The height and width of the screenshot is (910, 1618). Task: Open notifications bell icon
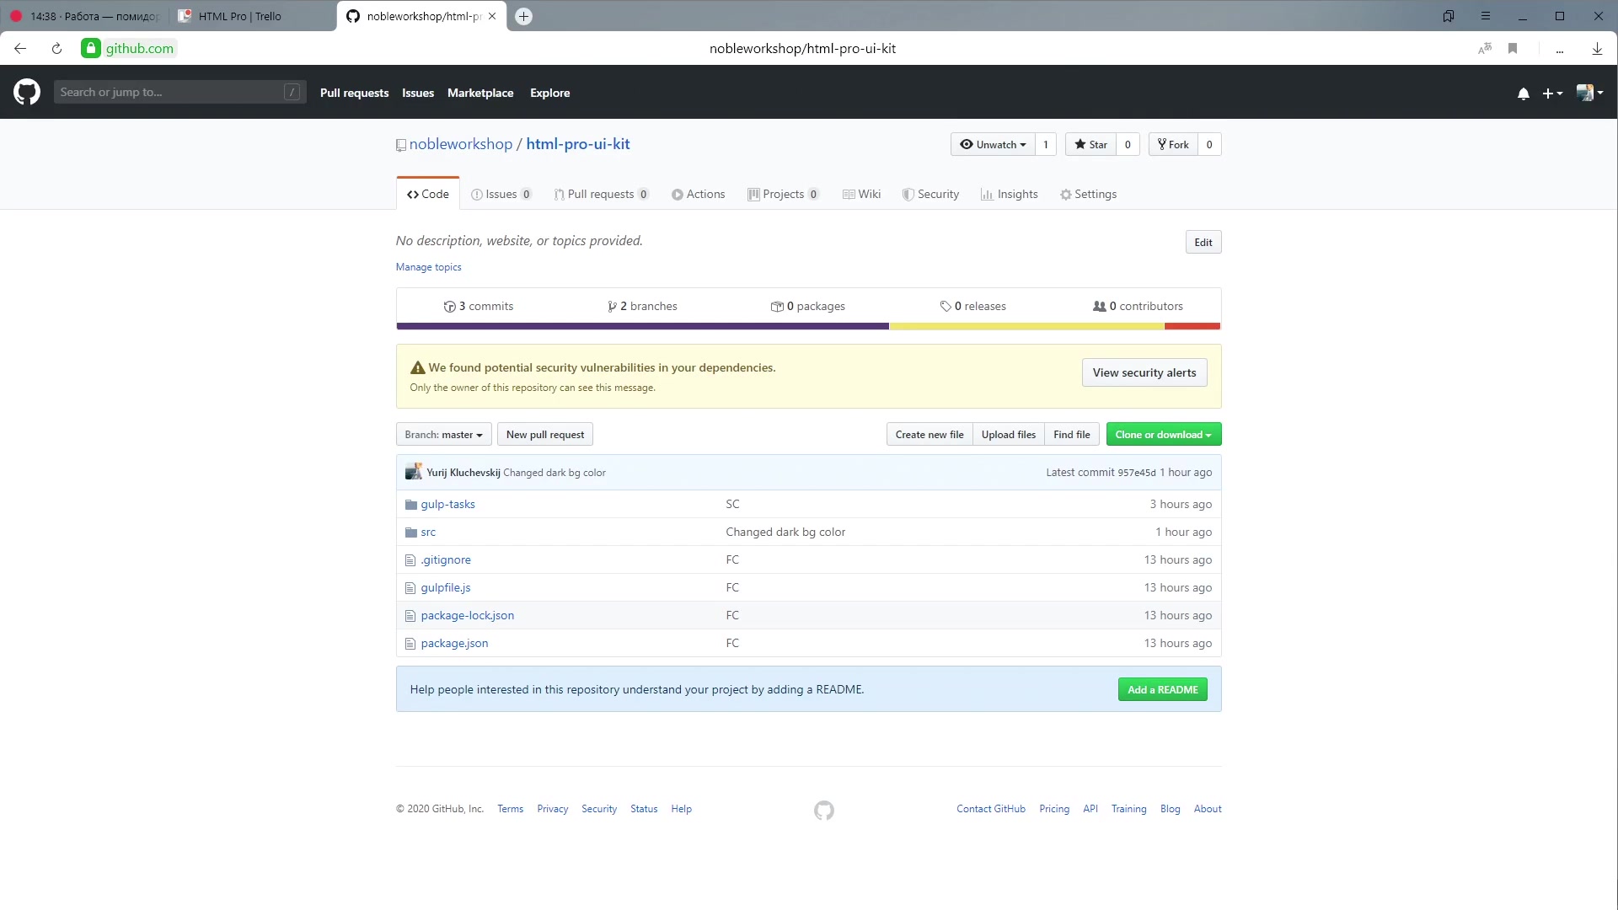click(x=1523, y=94)
